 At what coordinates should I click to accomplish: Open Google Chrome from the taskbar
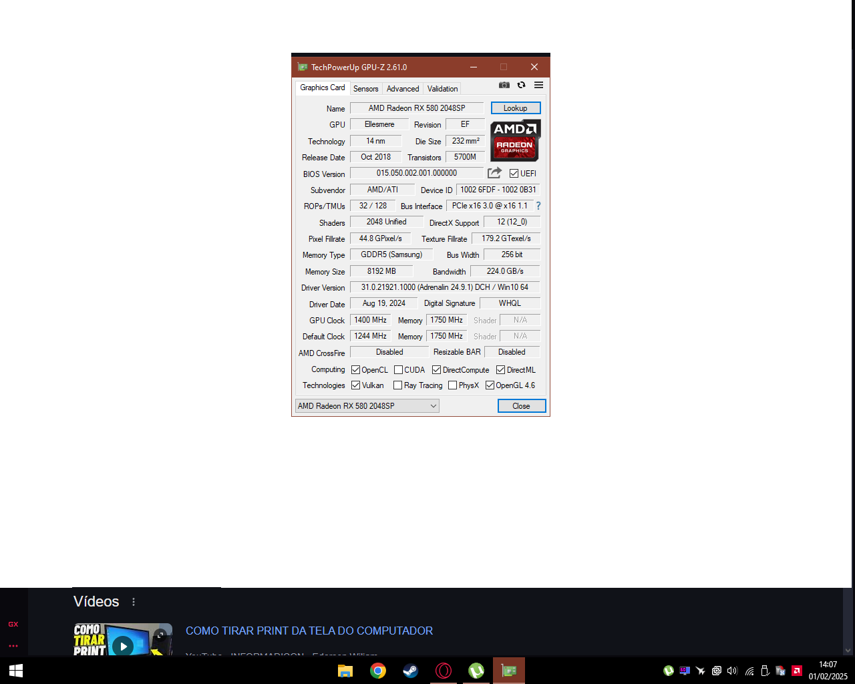[378, 671]
